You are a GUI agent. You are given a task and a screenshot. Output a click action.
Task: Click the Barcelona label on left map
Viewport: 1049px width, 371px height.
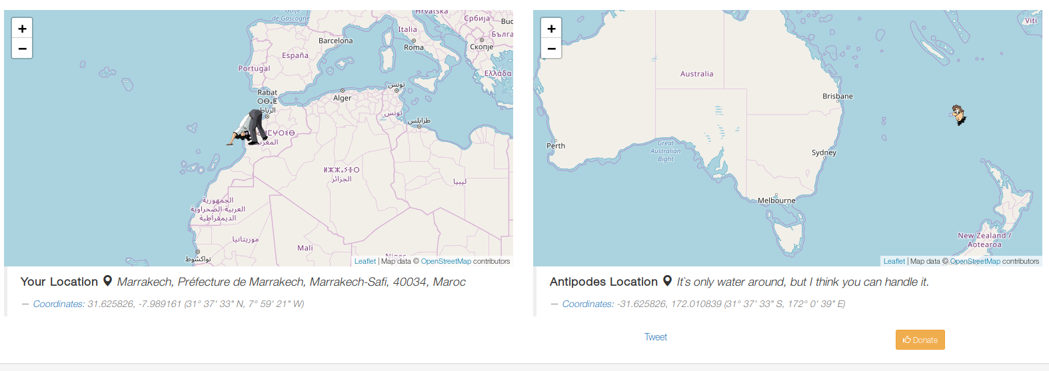click(x=335, y=41)
